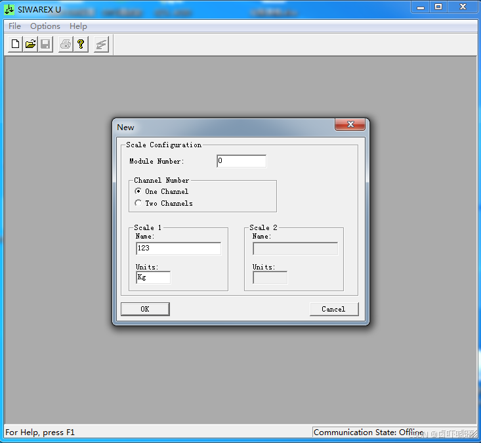
Task: Close the SIWAREX U main window
Action: pos(463,7)
